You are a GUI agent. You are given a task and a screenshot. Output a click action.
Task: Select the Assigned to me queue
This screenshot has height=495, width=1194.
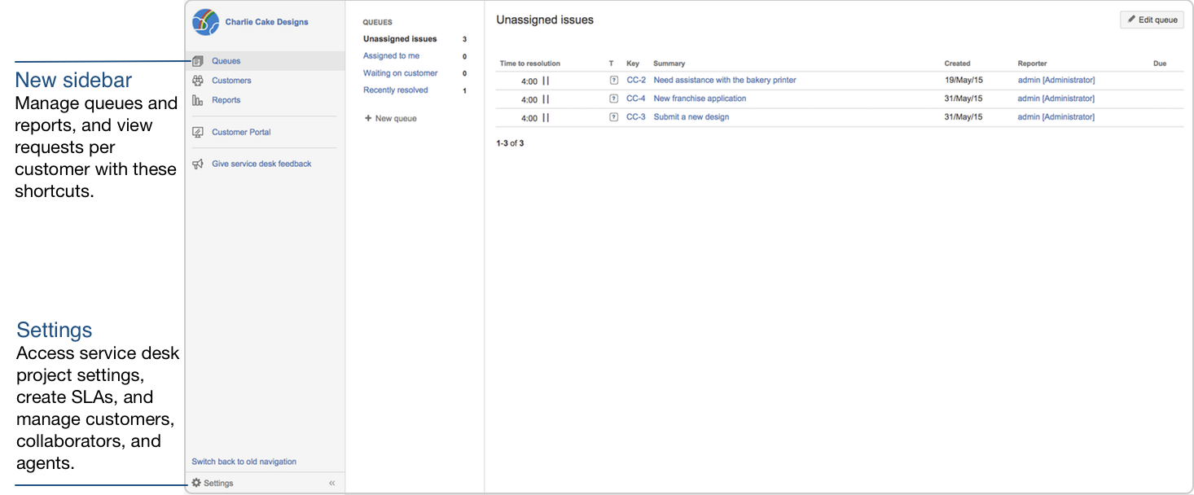point(391,56)
